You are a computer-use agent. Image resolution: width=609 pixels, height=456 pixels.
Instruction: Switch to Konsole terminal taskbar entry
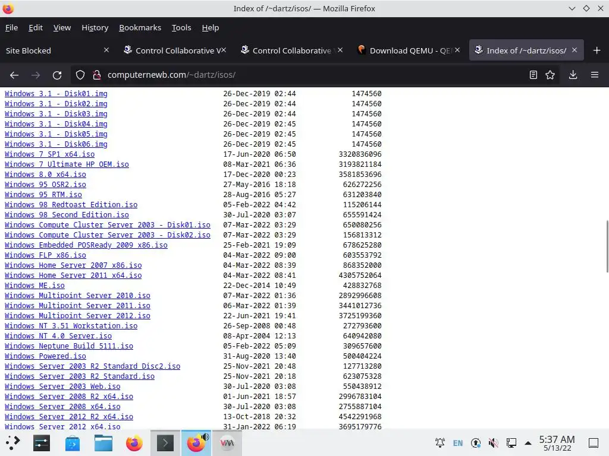coord(165,443)
